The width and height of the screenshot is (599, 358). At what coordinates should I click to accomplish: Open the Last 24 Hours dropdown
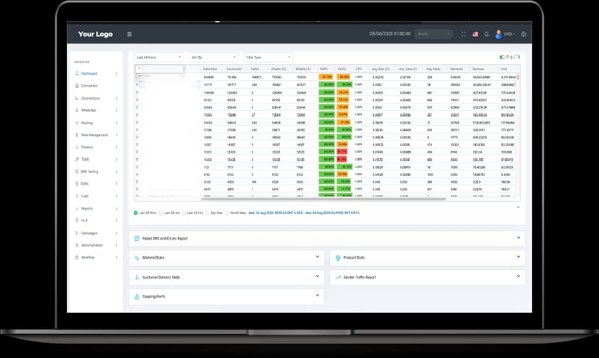click(158, 57)
